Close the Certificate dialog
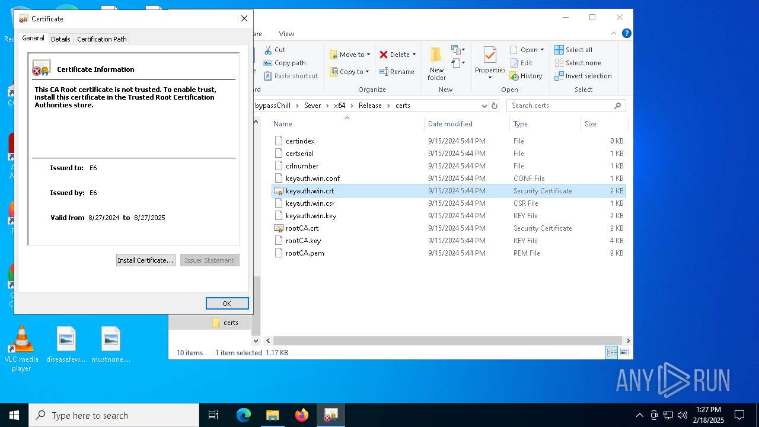Viewport: 759px width, 427px height. [x=244, y=18]
